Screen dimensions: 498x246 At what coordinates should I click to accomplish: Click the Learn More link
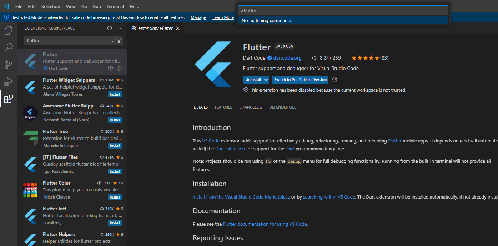[x=223, y=17]
